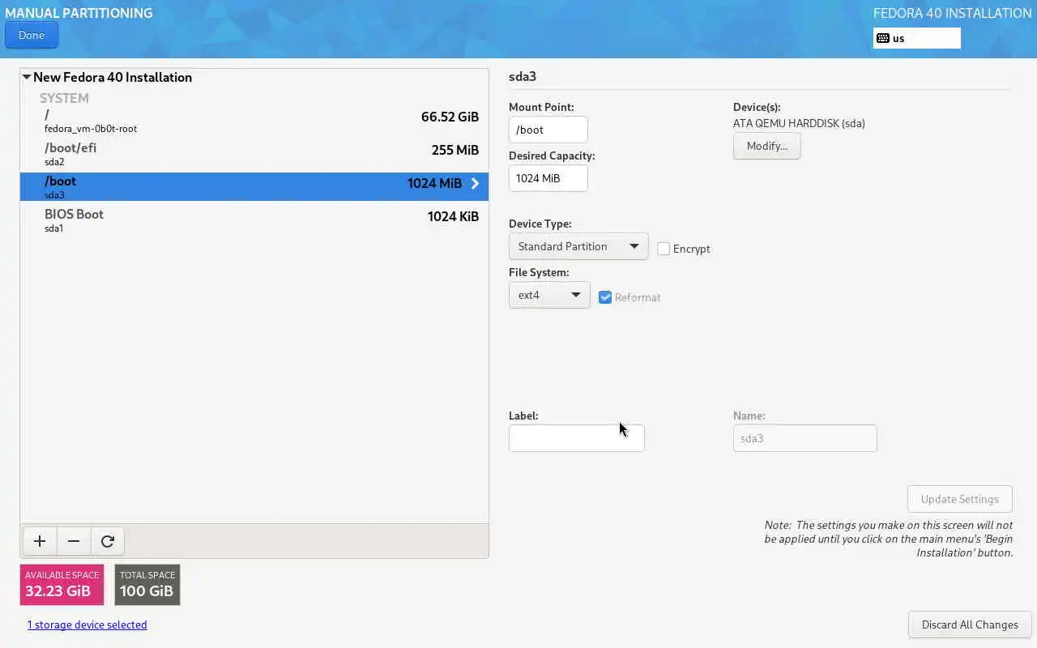Open the 1 storage device selected link
Image resolution: width=1037 pixels, height=648 pixels.
click(87, 625)
